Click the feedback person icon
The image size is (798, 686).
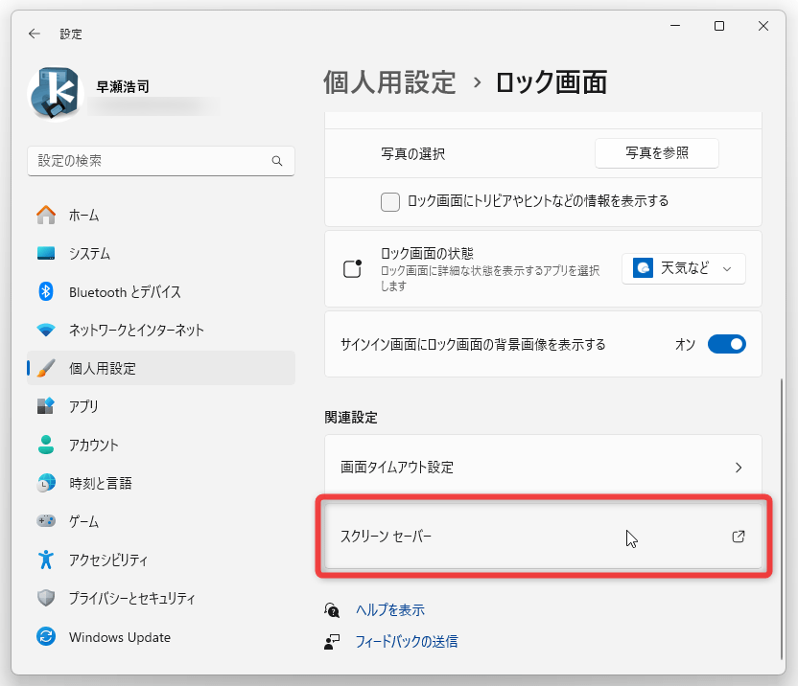(332, 642)
